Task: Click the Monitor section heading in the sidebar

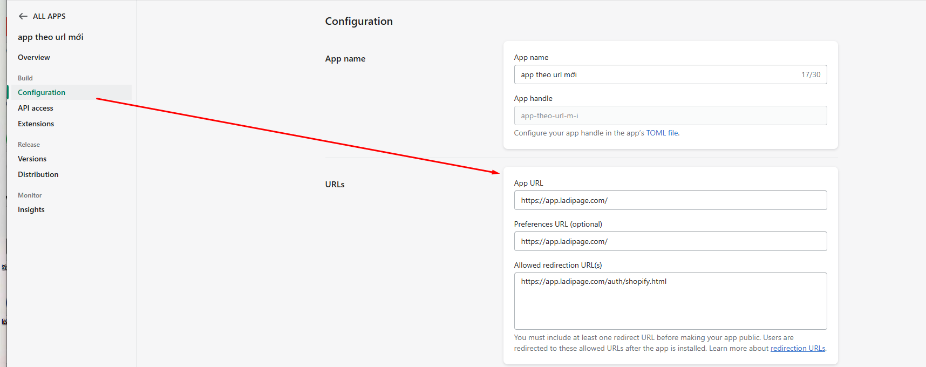Action: [30, 195]
